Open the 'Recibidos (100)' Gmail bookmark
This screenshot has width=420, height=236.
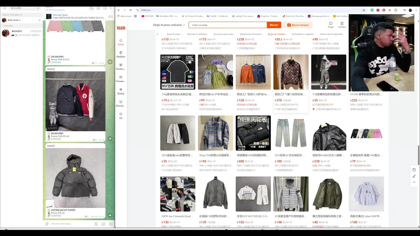(x=167, y=16)
